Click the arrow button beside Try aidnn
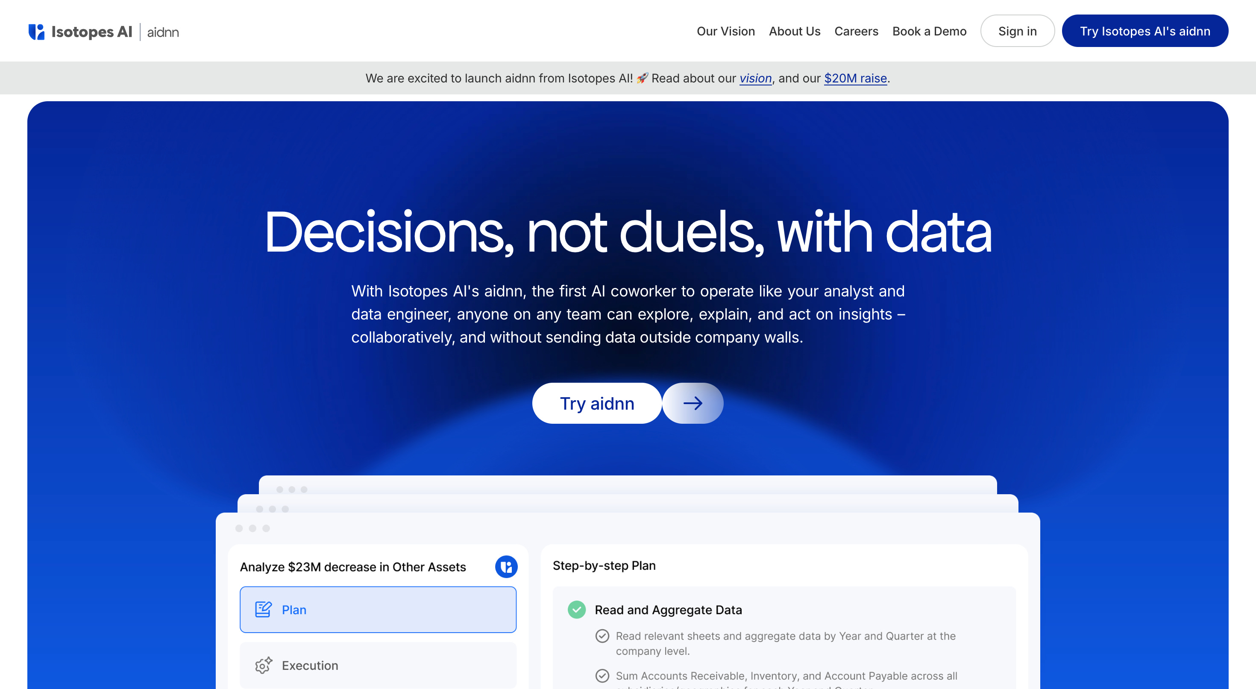The width and height of the screenshot is (1256, 689). [x=693, y=403]
